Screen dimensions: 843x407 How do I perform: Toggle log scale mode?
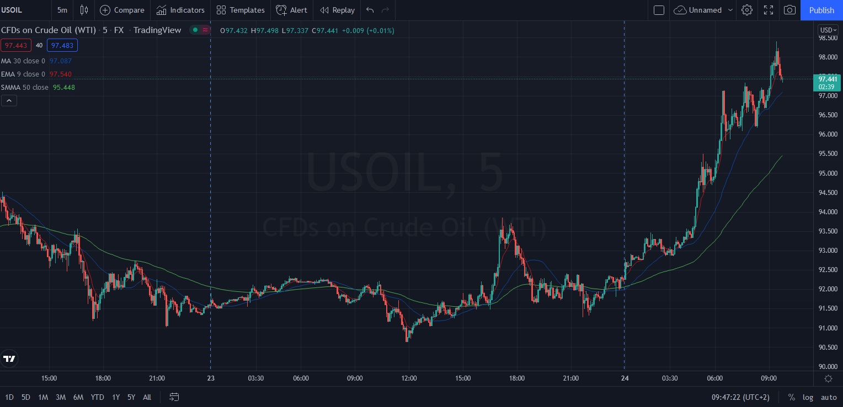coord(808,397)
